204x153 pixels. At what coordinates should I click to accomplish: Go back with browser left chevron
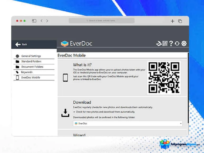tap(41, 21)
